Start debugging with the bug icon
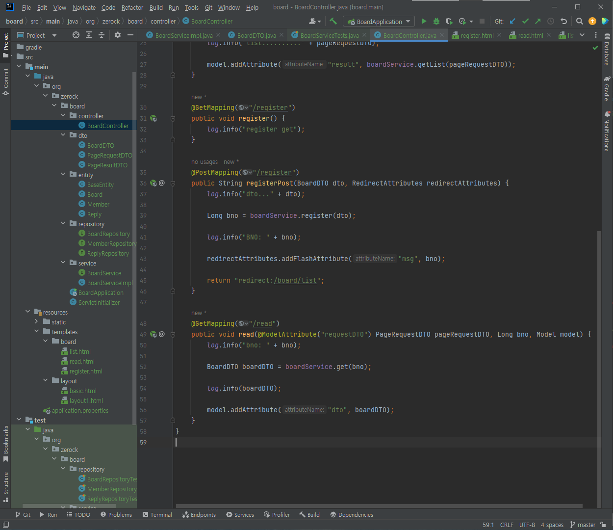613x530 pixels. (436, 21)
